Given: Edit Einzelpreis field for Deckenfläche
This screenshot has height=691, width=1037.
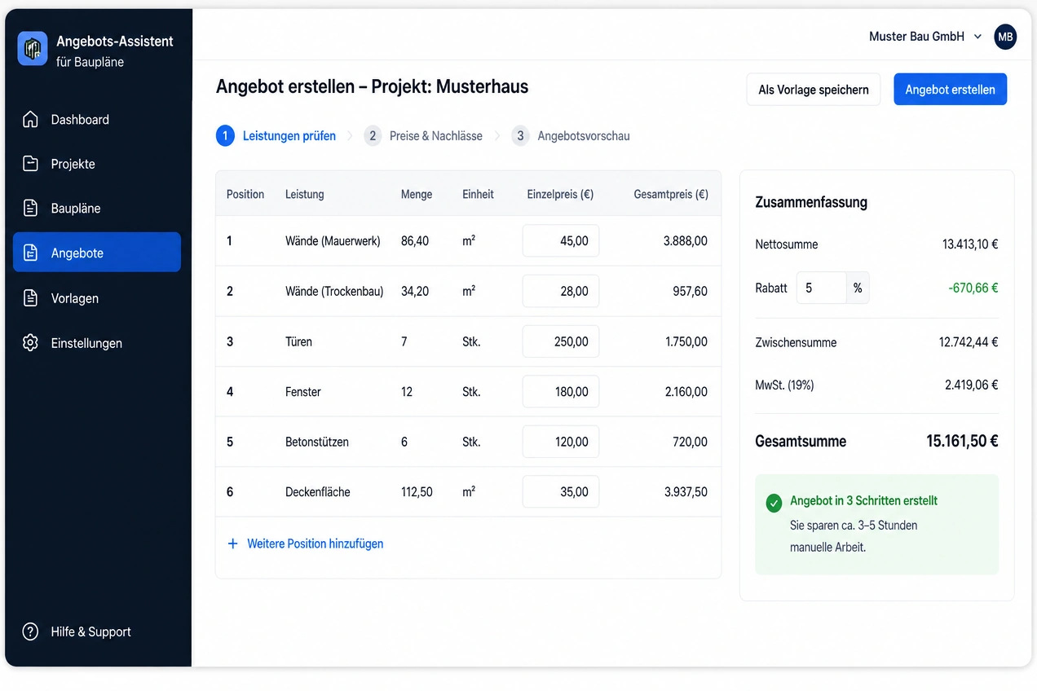Looking at the screenshot, I should (x=561, y=492).
